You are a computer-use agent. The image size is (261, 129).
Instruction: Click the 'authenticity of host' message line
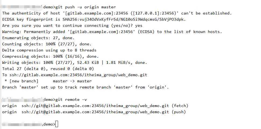(x=117, y=13)
